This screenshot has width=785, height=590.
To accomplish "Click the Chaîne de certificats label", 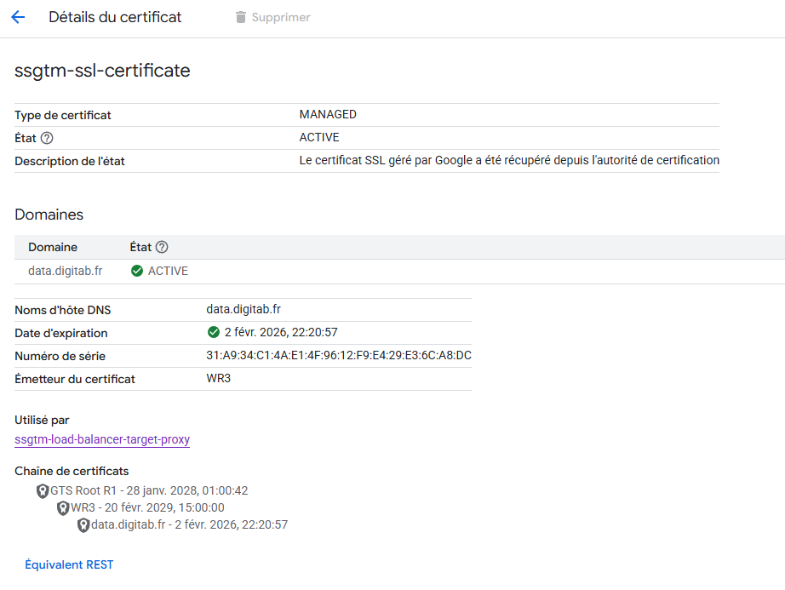I will point(72,472).
